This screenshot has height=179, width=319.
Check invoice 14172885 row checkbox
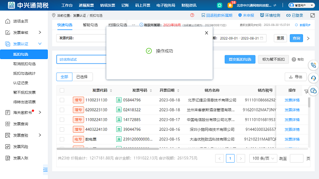(62, 119)
